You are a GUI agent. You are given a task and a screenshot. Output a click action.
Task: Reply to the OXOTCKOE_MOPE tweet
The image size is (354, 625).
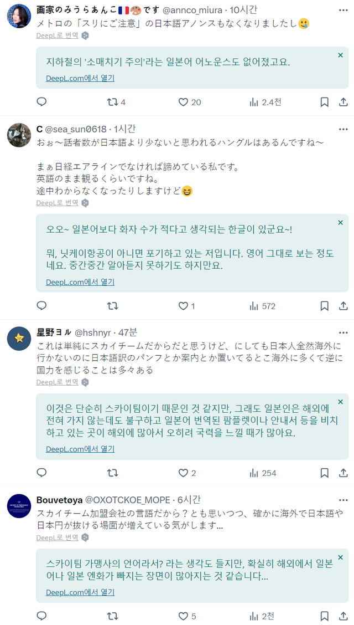click(41, 616)
